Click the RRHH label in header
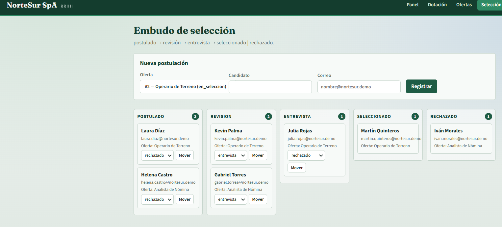The height and width of the screenshot is (227, 502). coord(67,6)
